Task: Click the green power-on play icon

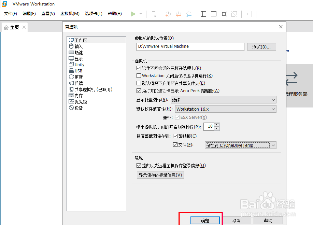Action: pyautogui.click(x=133, y=14)
